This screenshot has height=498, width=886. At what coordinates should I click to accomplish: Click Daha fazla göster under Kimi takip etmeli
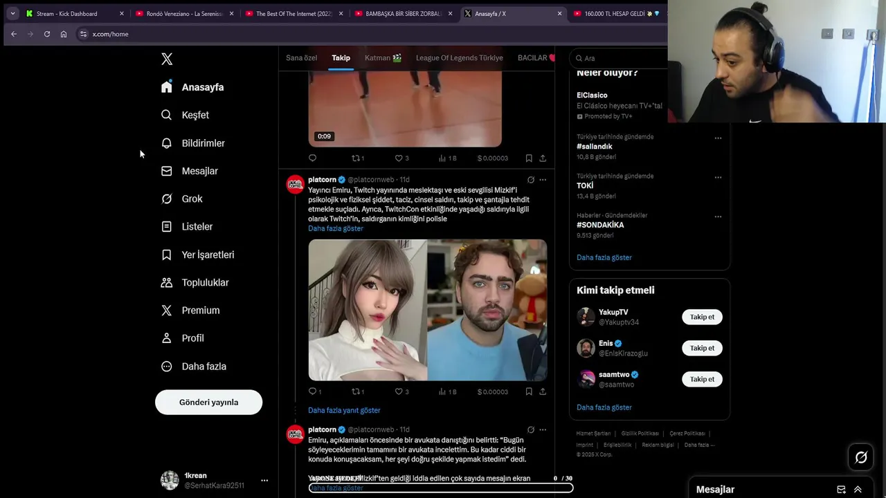604,407
